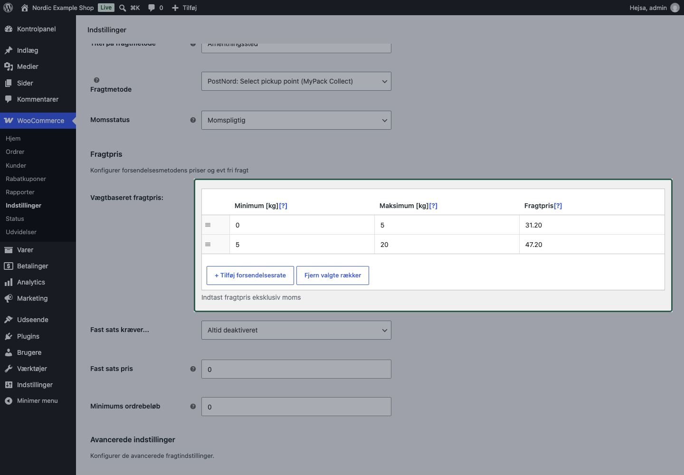
Task: Grab drag handle of the 0–5 kg row
Action: coord(208,225)
